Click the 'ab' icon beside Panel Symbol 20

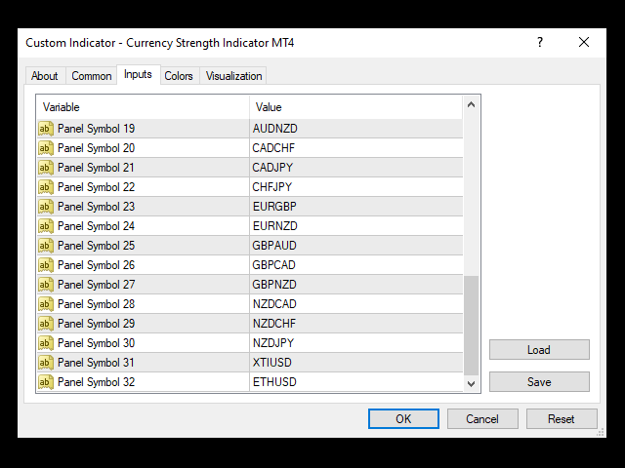[46, 148]
